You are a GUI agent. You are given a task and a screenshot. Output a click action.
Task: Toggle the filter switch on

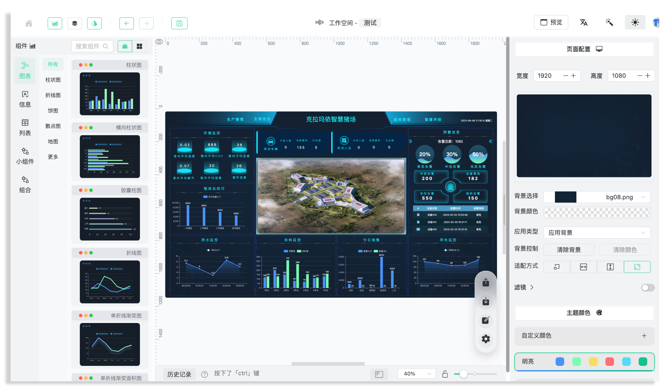click(x=648, y=287)
